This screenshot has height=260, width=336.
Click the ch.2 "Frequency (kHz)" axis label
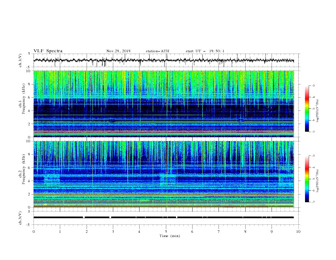point(24,169)
